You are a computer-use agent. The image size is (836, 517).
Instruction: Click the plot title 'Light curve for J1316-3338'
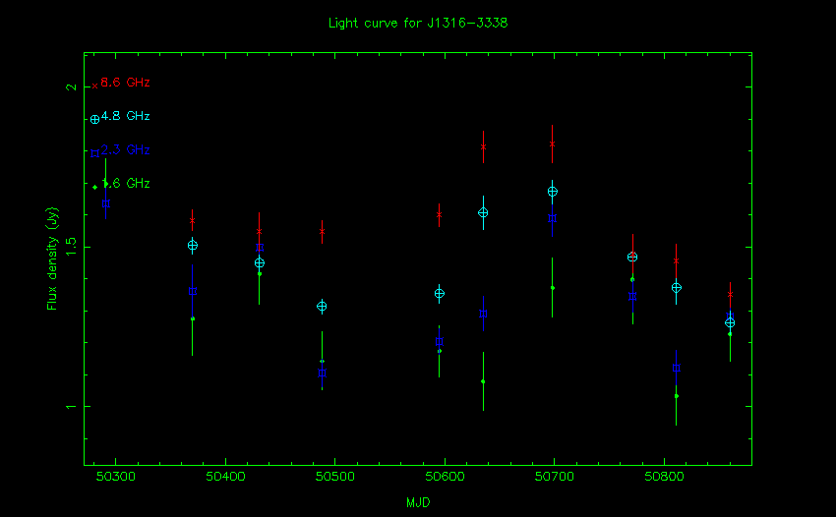(417, 23)
